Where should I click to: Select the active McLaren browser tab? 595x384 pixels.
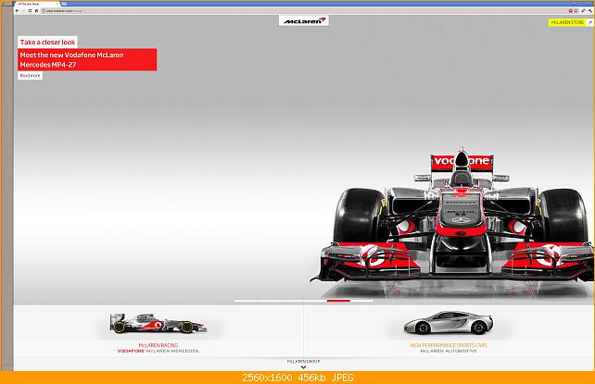click(36, 4)
